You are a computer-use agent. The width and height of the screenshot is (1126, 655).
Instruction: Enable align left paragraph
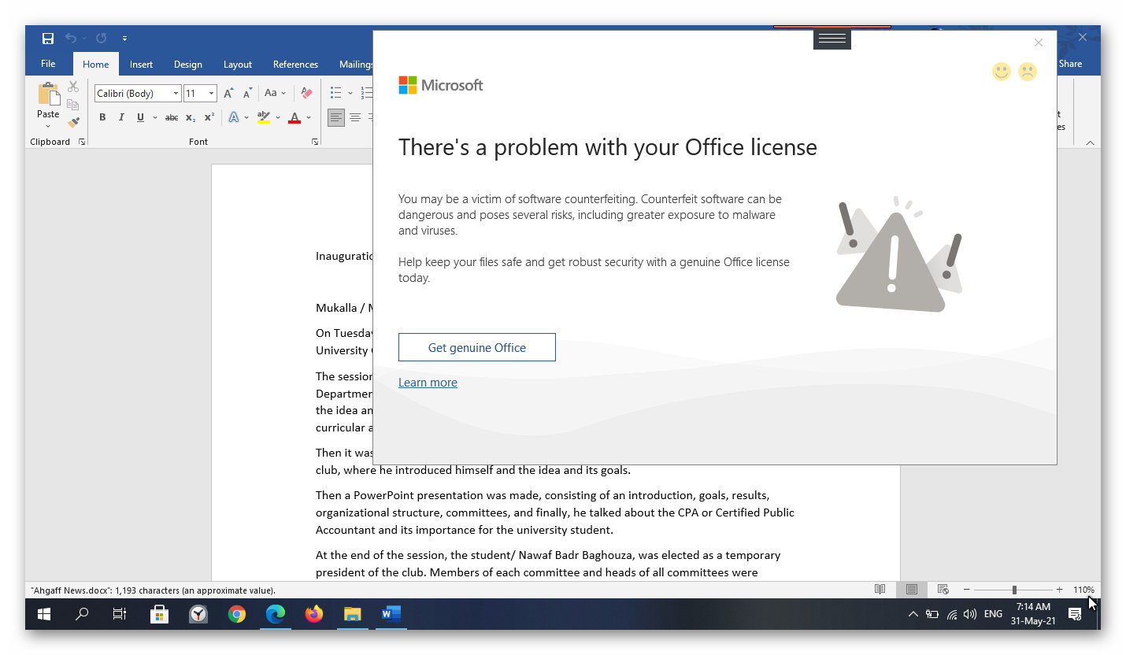point(336,117)
